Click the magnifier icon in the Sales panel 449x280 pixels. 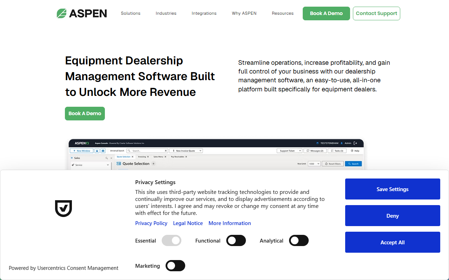coord(107,158)
